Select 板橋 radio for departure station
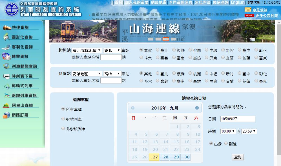This screenshot has width=281, height=166. pyautogui.click(x=174, y=50)
